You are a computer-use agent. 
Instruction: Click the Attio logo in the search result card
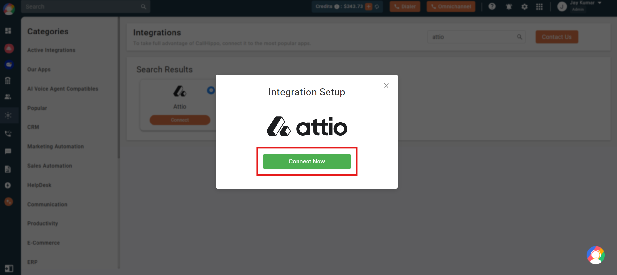pos(180,91)
